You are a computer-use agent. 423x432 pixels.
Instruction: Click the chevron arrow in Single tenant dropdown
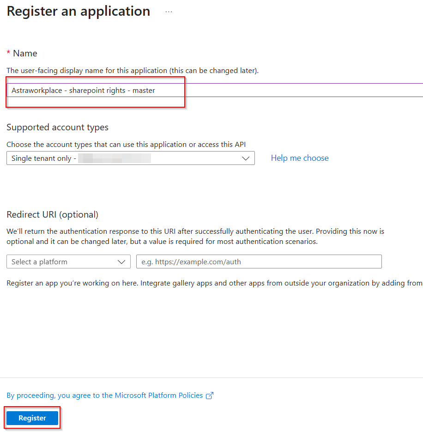pyautogui.click(x=246, y=158)
